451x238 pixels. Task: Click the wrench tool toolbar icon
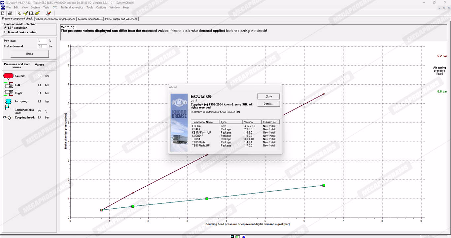[x=19, y=13]
